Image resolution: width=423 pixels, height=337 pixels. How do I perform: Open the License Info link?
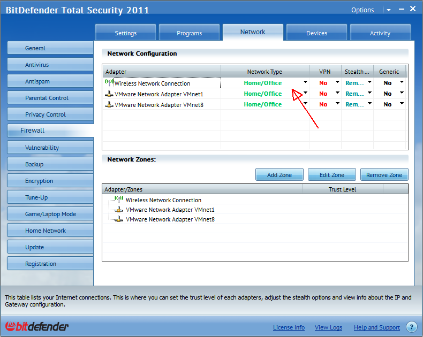click(289, 327)
